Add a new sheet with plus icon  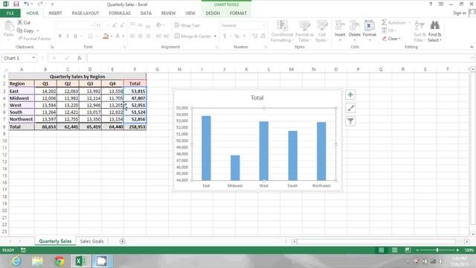pyautogui.click(x=122, y=241)
